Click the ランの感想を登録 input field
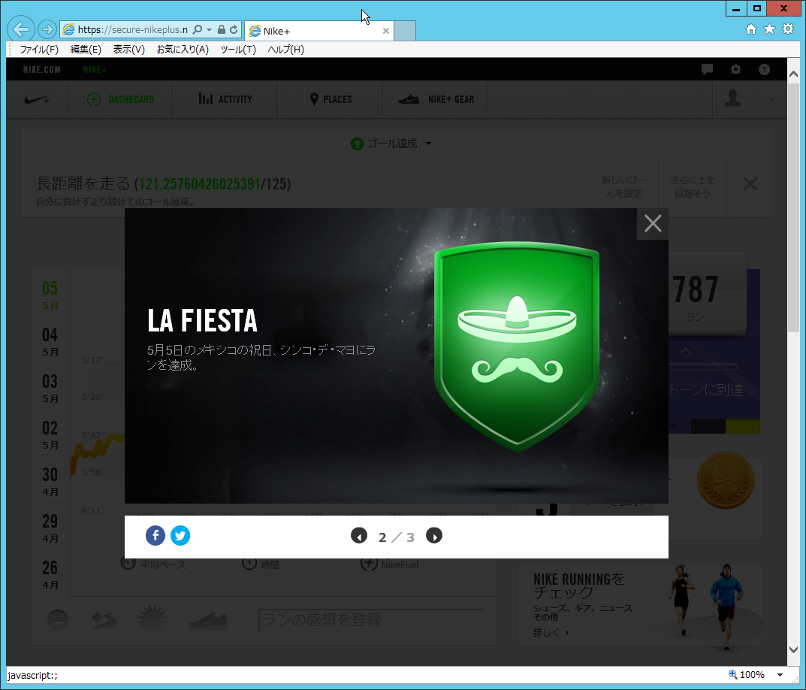The height and width of the screenshot is (690, 806). tap(370, 620)
